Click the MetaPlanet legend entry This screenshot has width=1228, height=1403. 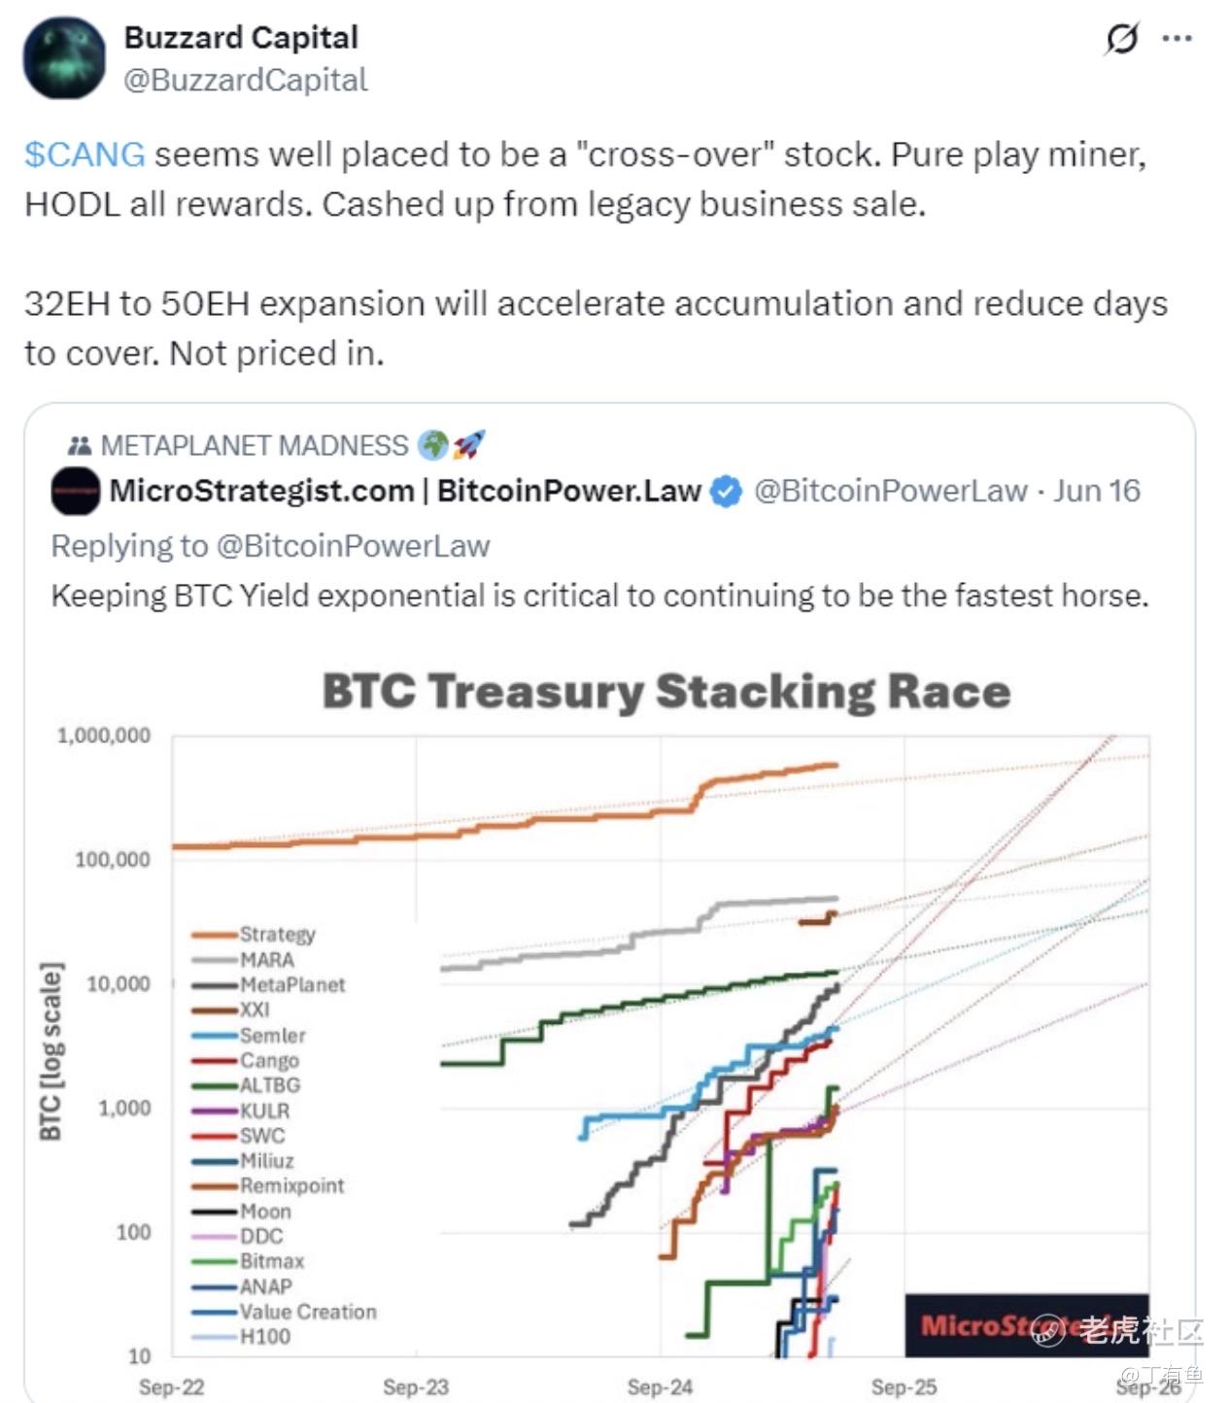coord(292,985)
